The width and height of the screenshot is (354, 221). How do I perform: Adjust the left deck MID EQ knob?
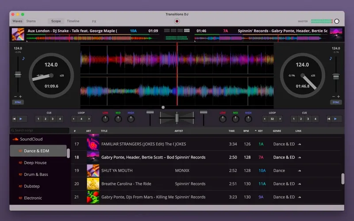tap(118, 119)
